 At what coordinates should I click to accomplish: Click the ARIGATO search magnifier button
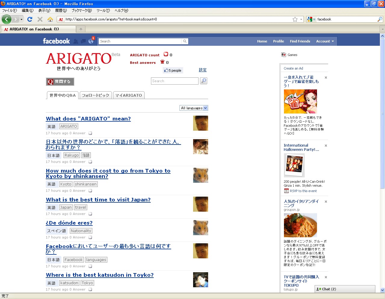click(204, 81)
